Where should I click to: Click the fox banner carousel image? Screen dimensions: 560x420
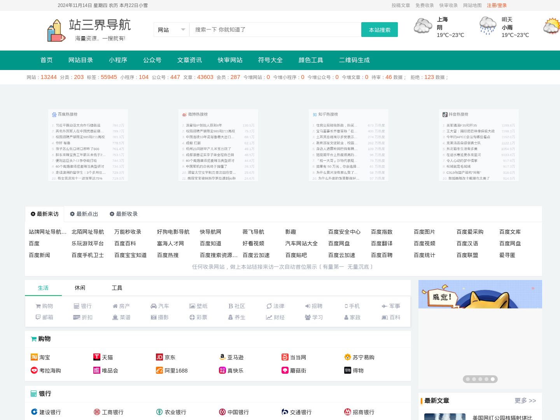click(480, 294)
